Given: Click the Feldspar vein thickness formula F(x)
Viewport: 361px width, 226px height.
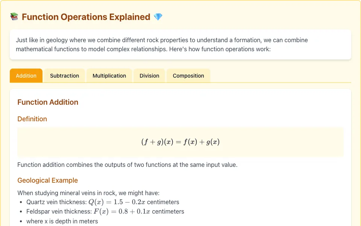Looking at the screenshot, I should click(122, 211).
